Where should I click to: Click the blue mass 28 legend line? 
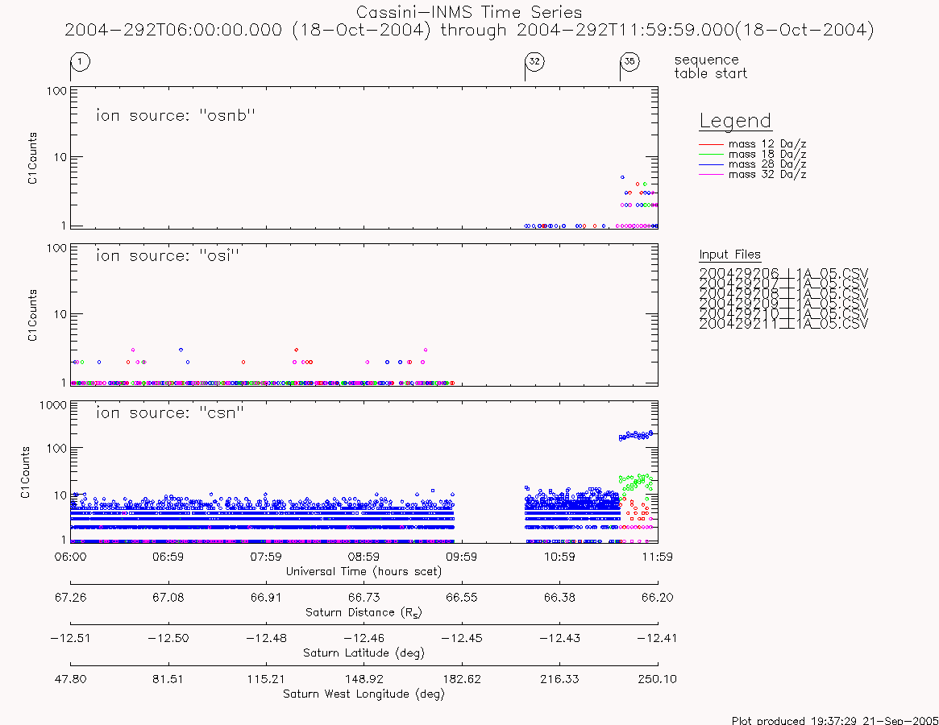(x=711, y=164)
